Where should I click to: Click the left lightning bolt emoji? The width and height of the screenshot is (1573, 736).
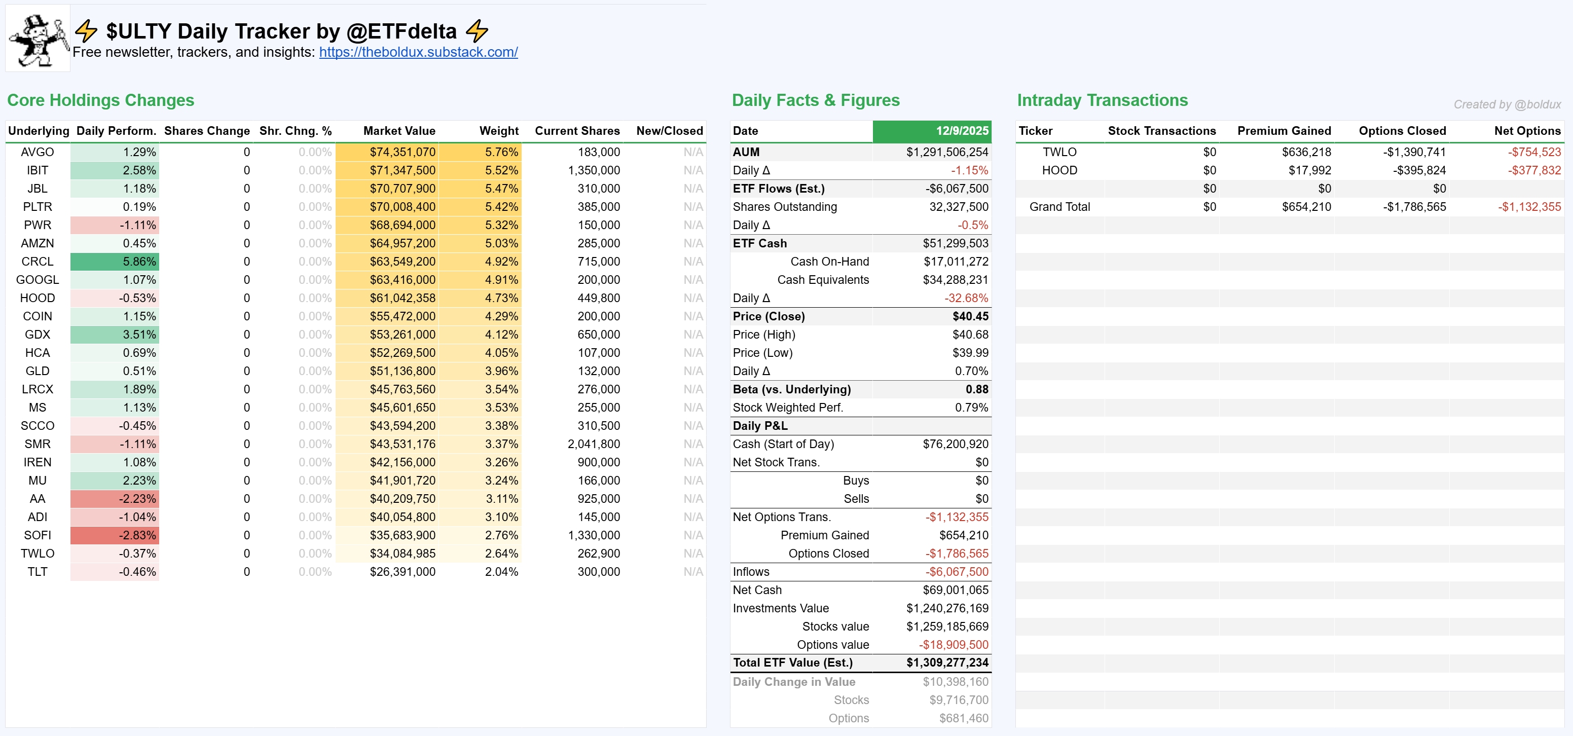[86, 30]
